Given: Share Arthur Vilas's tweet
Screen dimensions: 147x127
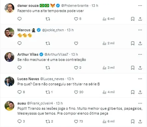Looking at the screenshot, I should click(140, 68).
